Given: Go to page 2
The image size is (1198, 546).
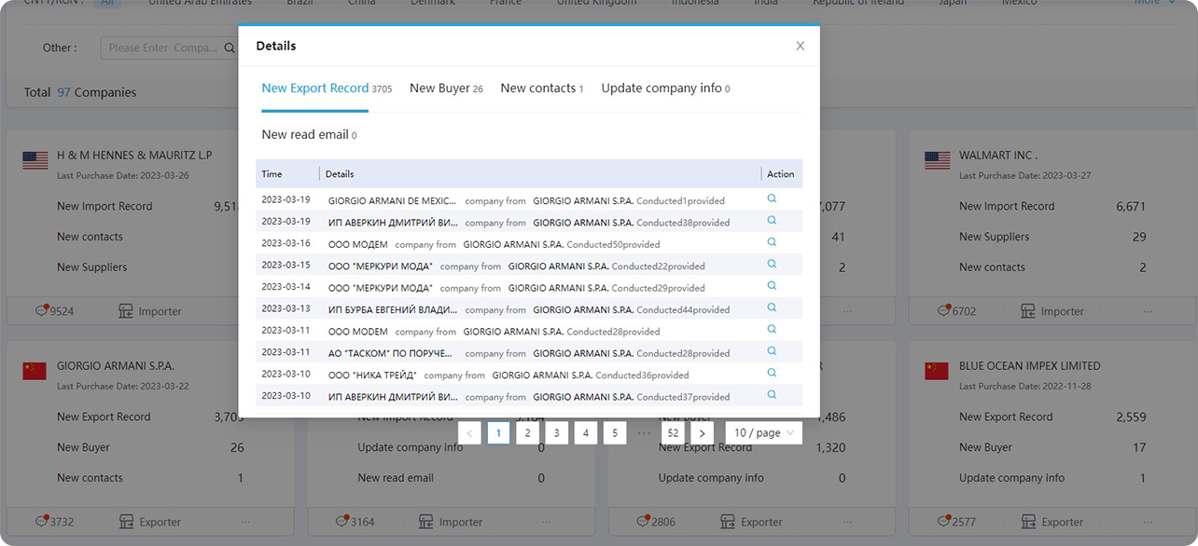Looking at the screenshot, I should click(x=528, y=432).
